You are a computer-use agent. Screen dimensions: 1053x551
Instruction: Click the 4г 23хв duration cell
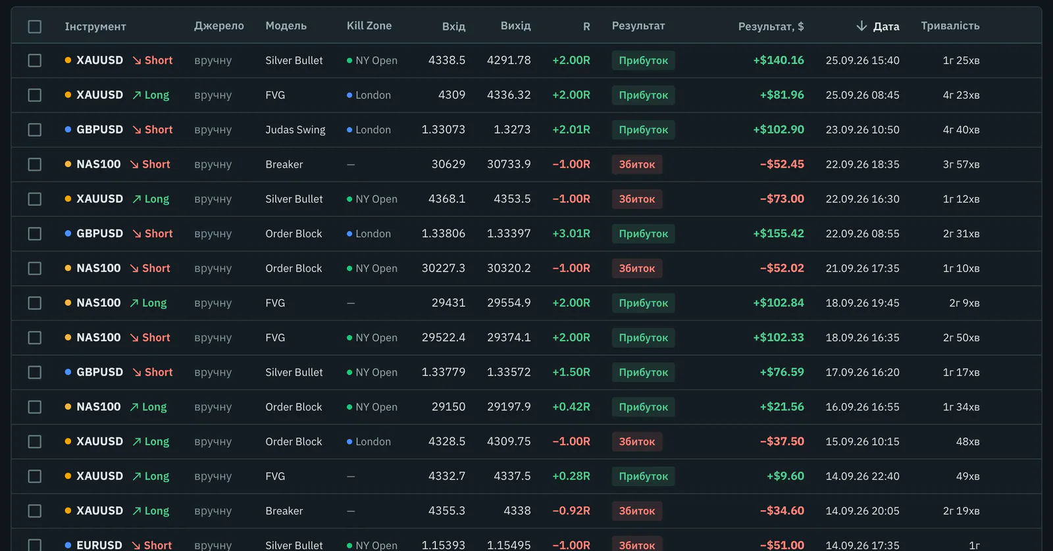[x=961, y=95]
